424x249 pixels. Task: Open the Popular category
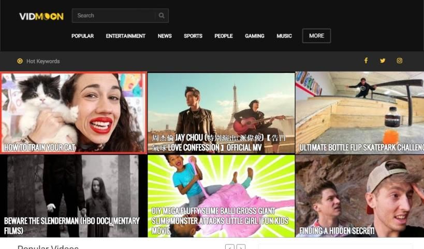[x=82, y=36]
